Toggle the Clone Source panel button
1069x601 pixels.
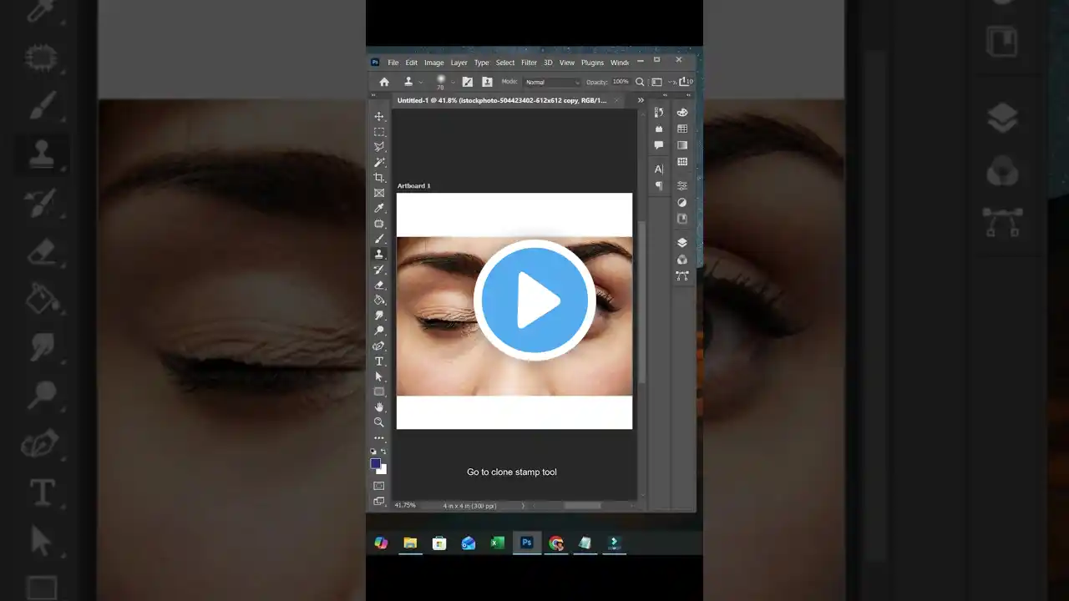(x=487, y=82)
